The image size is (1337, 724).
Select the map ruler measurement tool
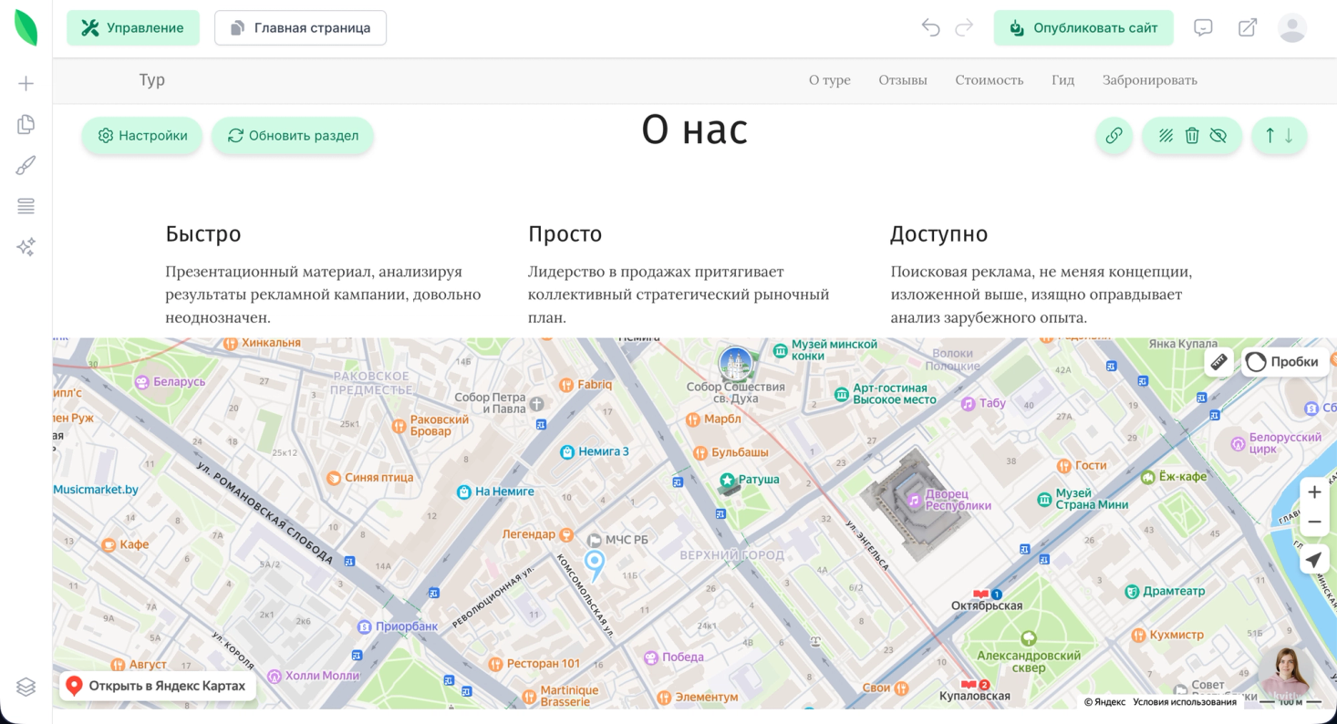point(1219,362)
